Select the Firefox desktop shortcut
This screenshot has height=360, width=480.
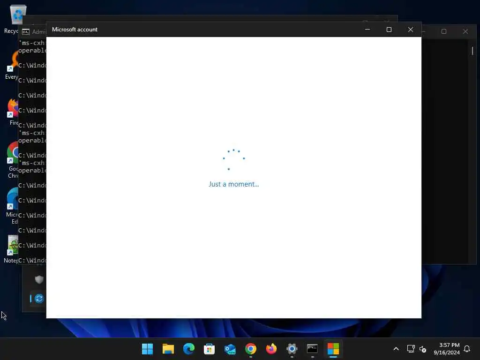[x=13, y=112]
